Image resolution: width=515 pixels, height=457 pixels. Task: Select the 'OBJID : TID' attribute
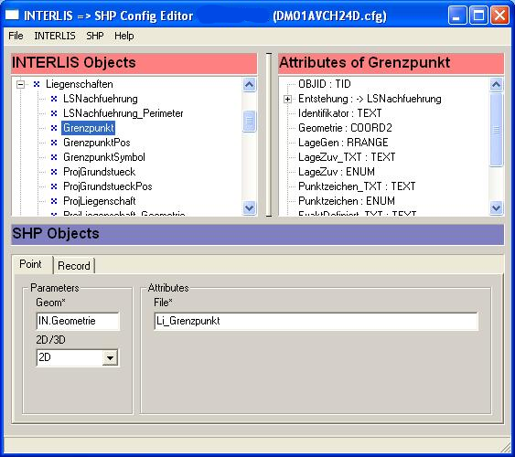[325, 84]
